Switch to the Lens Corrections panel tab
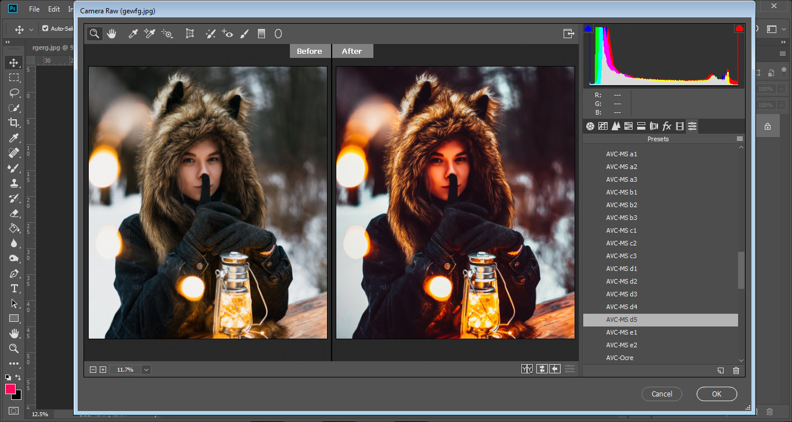 (x=654, y=126)
